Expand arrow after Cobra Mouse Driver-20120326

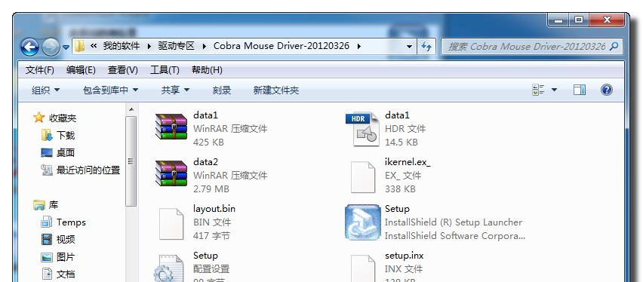coord(358,46)
